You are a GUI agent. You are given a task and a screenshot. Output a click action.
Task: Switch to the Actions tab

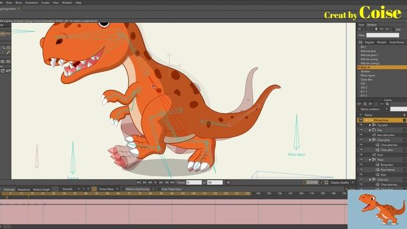click(x=371, y=25)
